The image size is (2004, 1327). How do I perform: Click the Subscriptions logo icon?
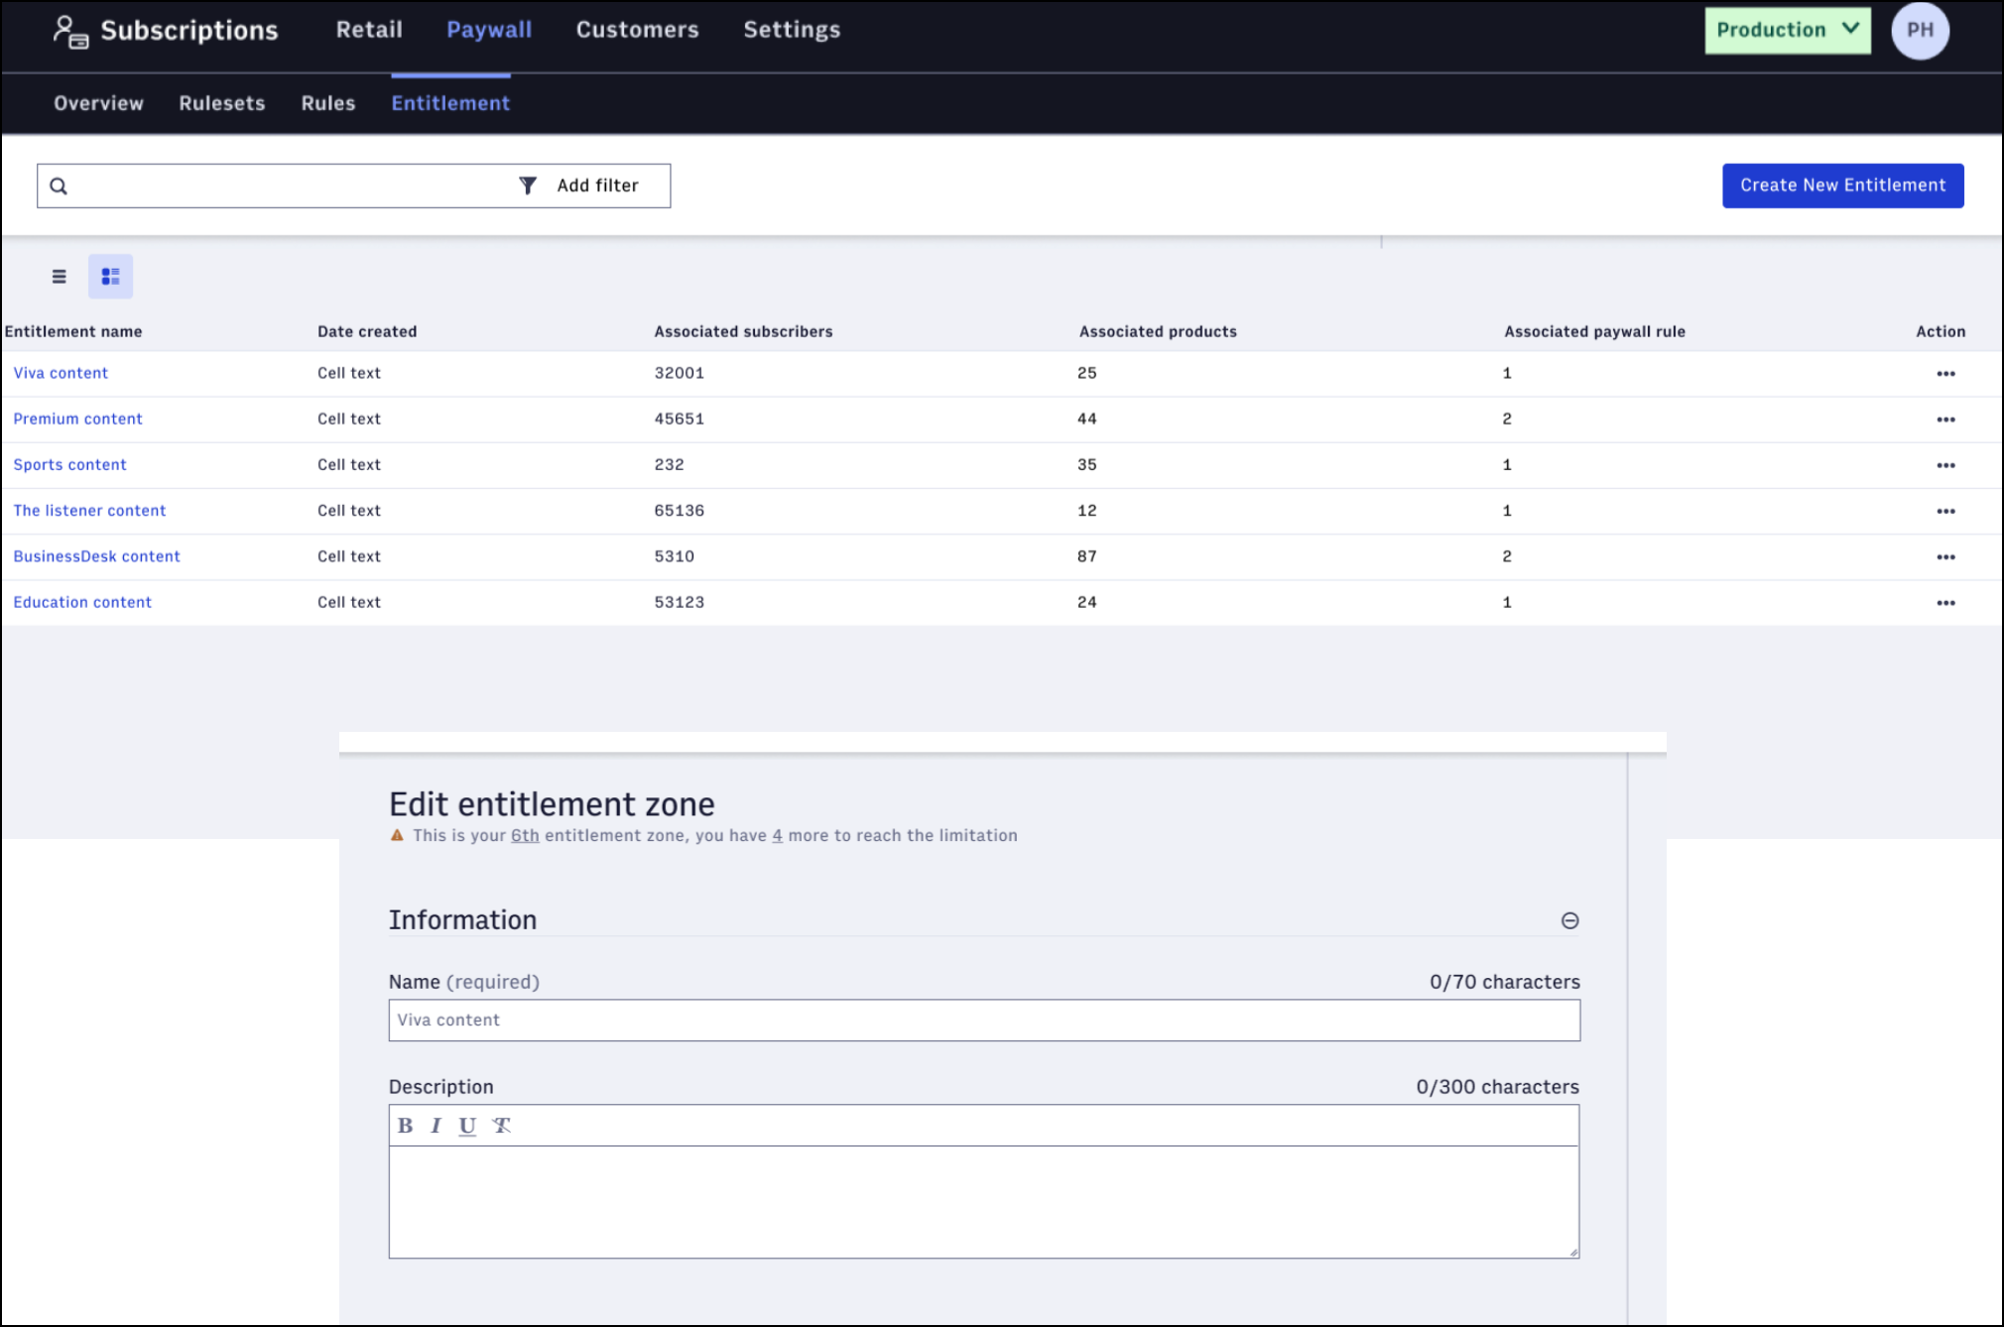(70, 32)
